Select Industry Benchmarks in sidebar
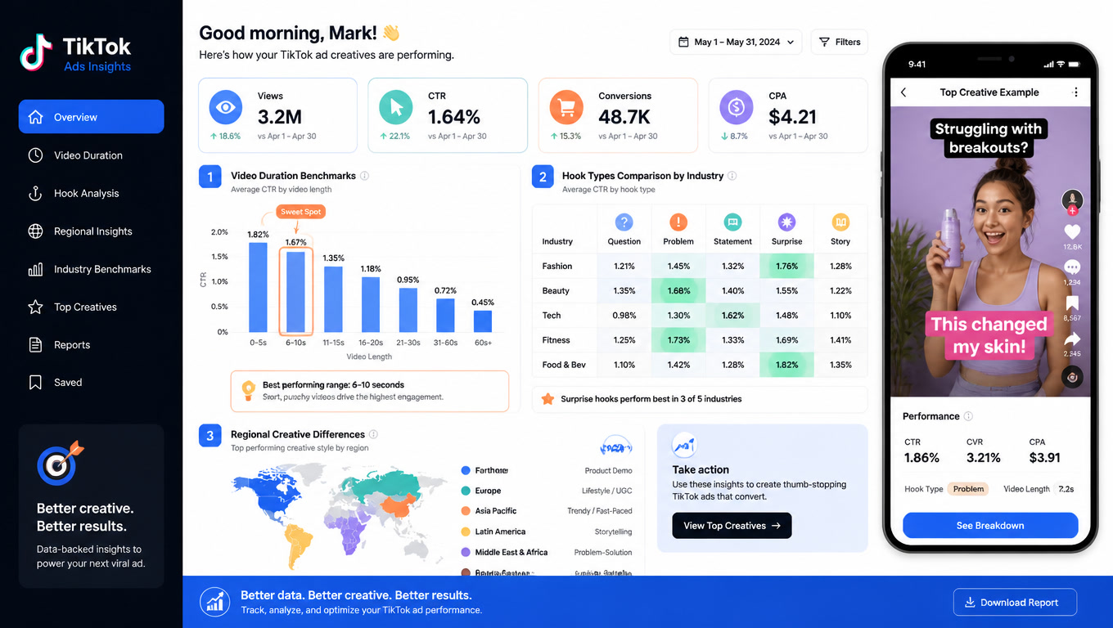Screen dimensions: 1113x628 [x=91, y=269]
